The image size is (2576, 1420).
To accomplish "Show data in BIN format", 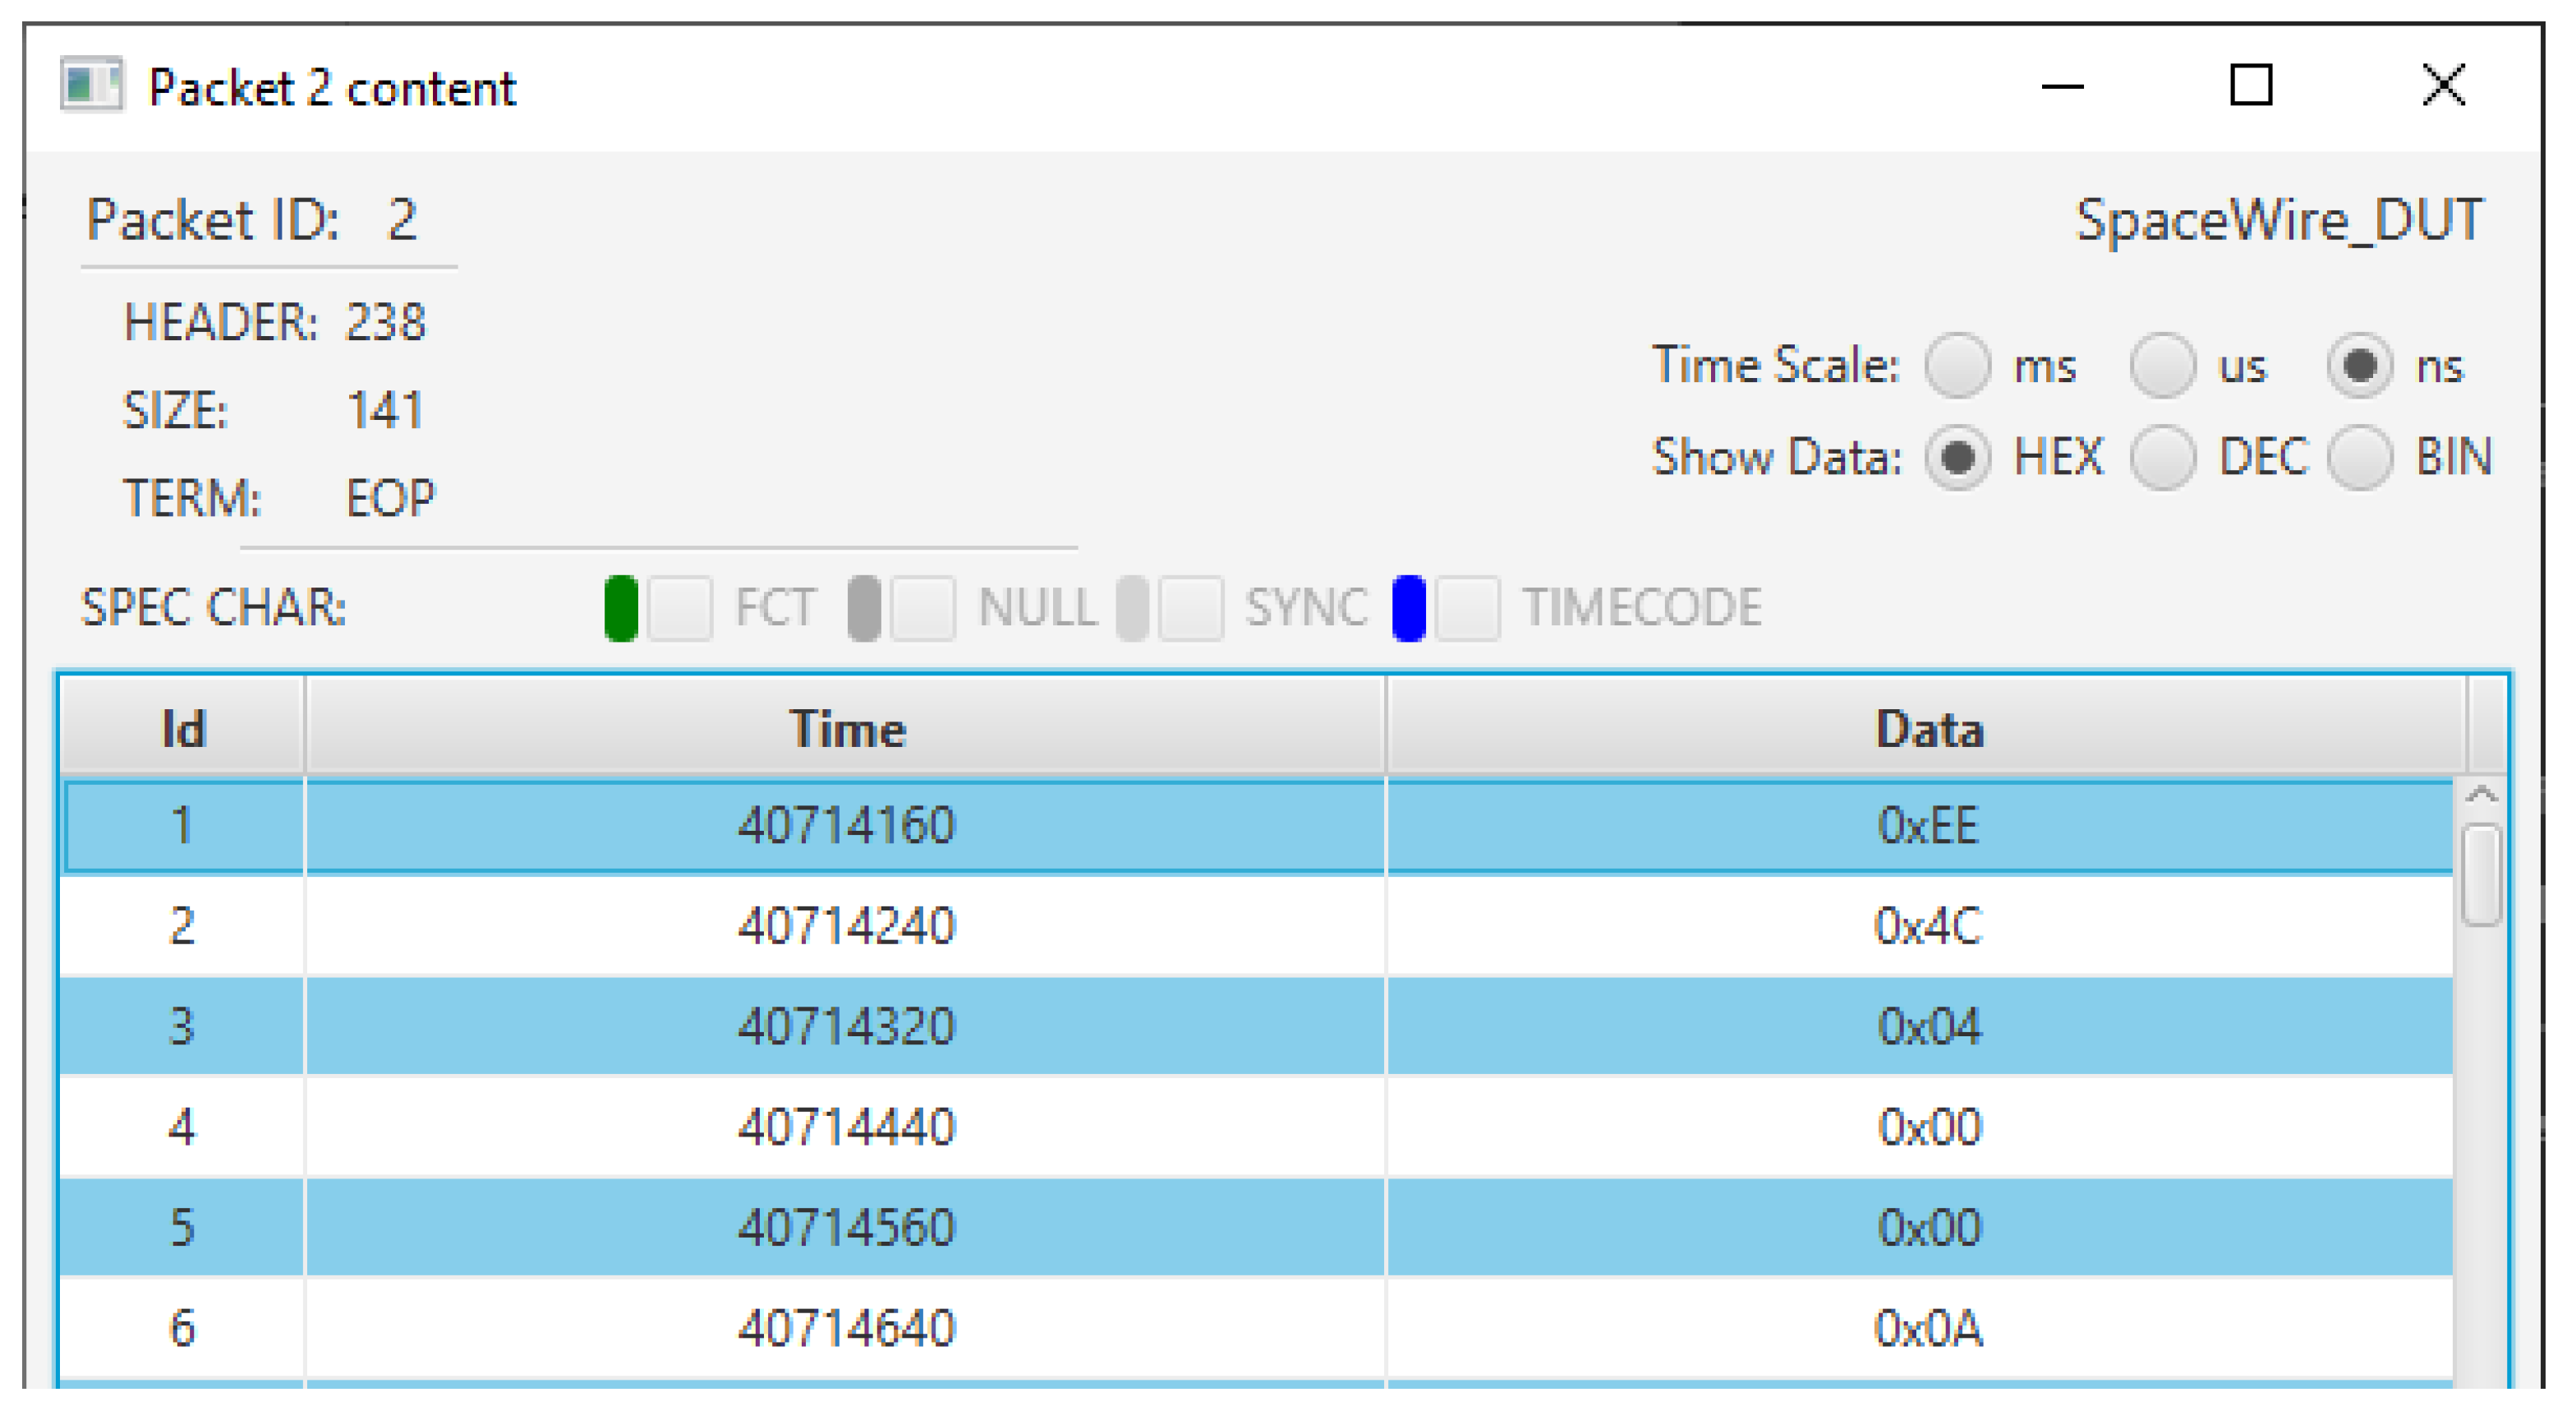I will (2359, 458).
